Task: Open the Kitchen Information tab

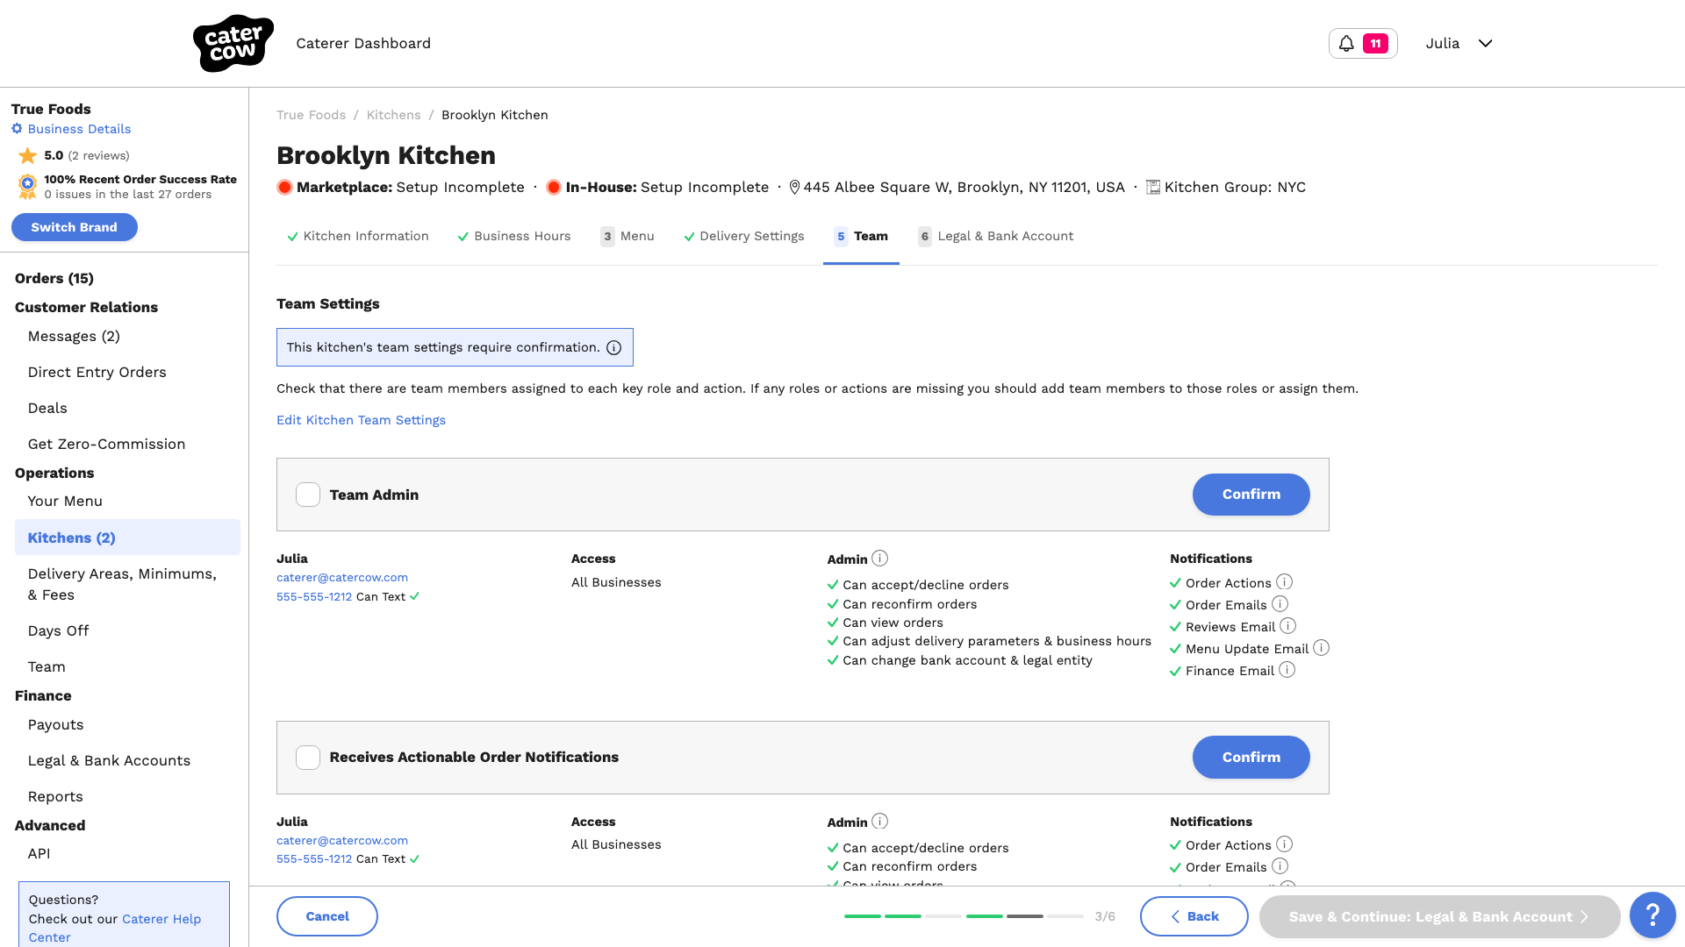Action: click(357, 236)
